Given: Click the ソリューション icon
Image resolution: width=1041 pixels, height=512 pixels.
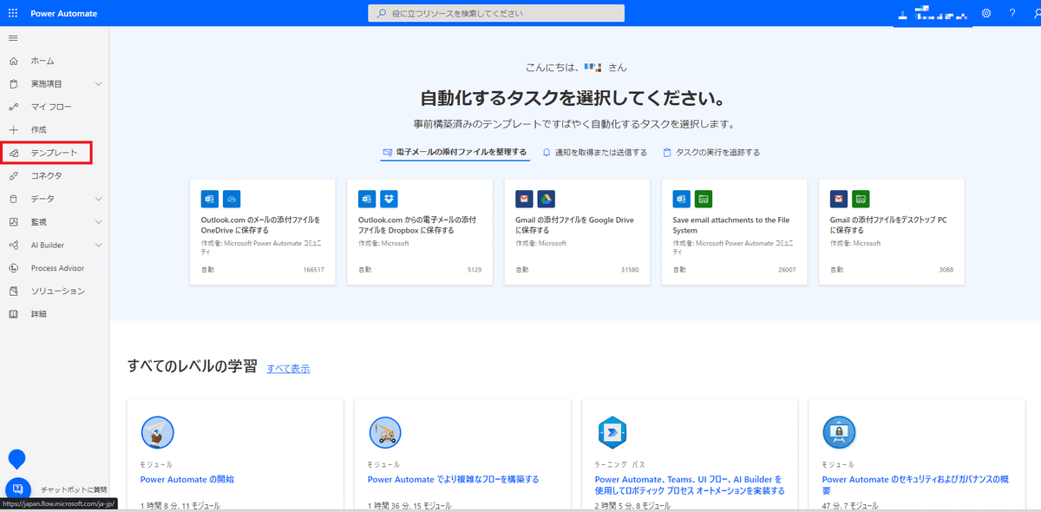Looking at the screenshot, I should (13, 291).
